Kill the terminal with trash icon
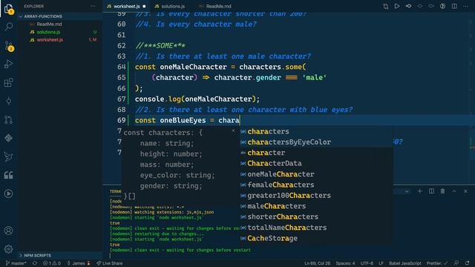The height and width of the screenshot is (267, 475). click(442, 191)
